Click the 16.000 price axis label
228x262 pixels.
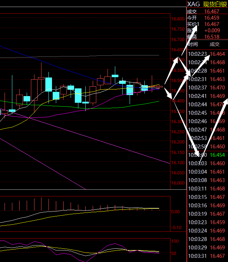tap(178, 183)
